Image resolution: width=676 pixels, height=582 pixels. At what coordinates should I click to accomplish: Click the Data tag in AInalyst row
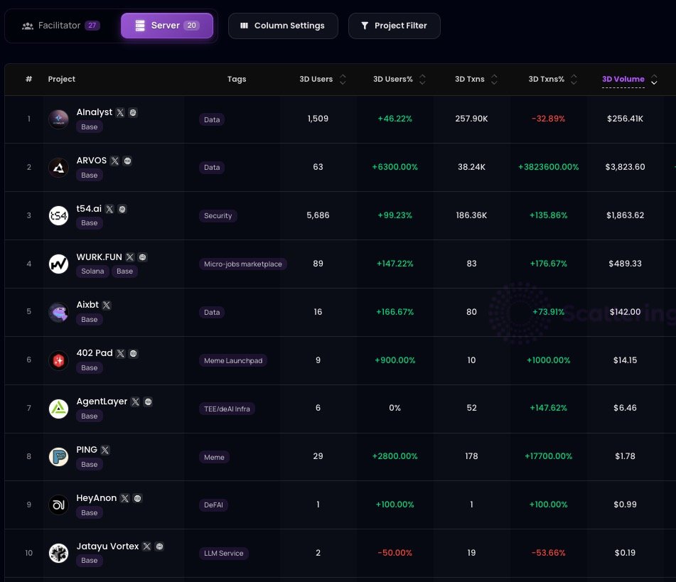pyautogui.click(x=212, y=119)
